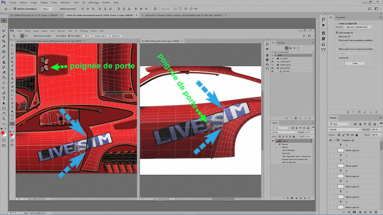This screenshot has height=215, width=383.
Task: Open the Fichier menu in the main menu bar
Action: coord(13,2)
